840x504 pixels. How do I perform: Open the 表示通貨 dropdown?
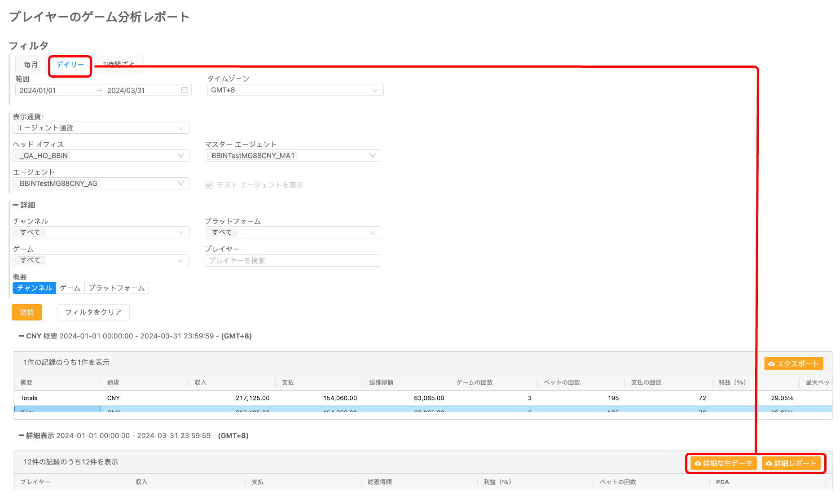[x=101, y=128]
